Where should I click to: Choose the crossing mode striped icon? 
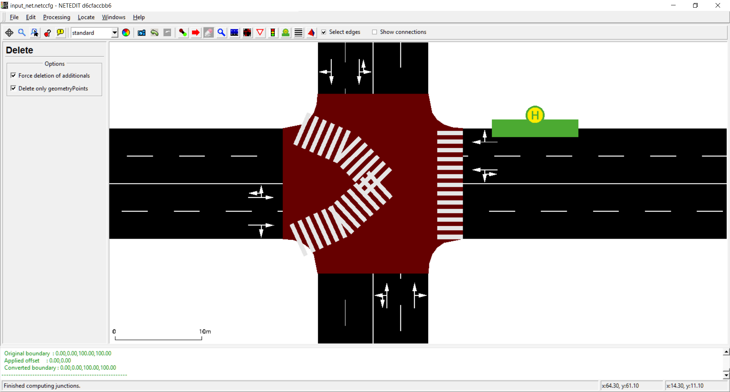pyautogui.click(x=298, y=33)
